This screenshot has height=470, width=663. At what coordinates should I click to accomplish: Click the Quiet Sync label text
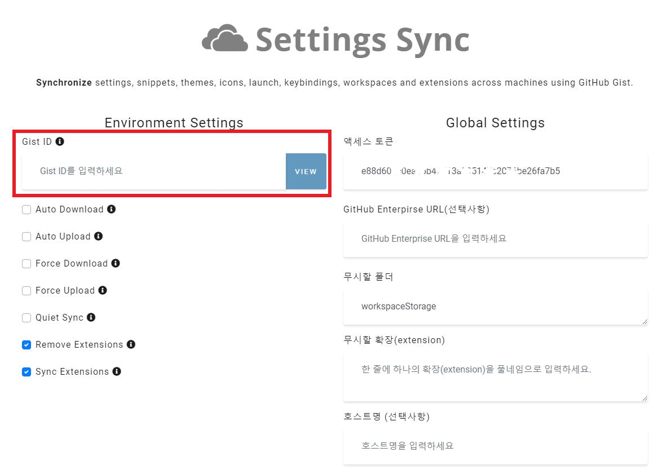[x=60, y=318]
